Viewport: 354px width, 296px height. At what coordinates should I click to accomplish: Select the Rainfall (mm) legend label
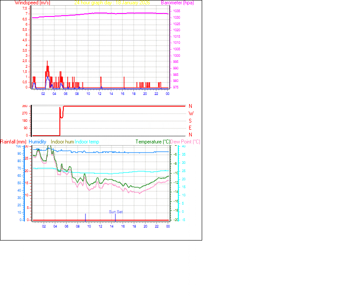[13, 142]
